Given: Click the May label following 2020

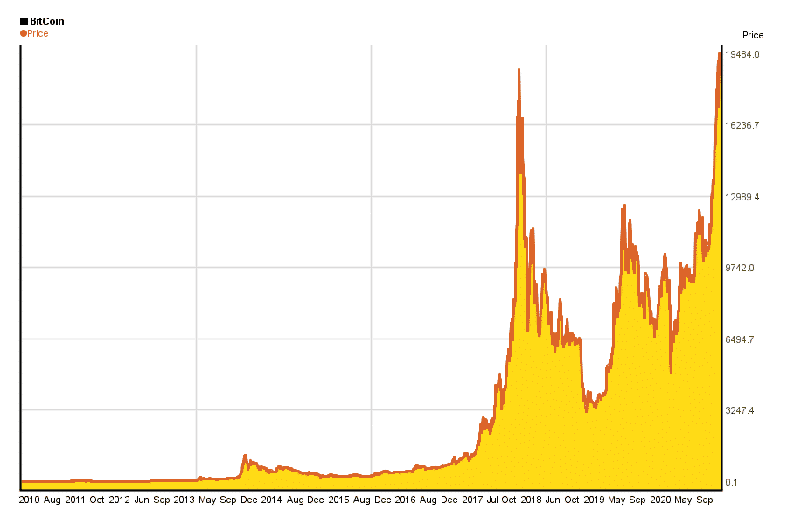Looking at the screenshot, I should pos(683,500).
